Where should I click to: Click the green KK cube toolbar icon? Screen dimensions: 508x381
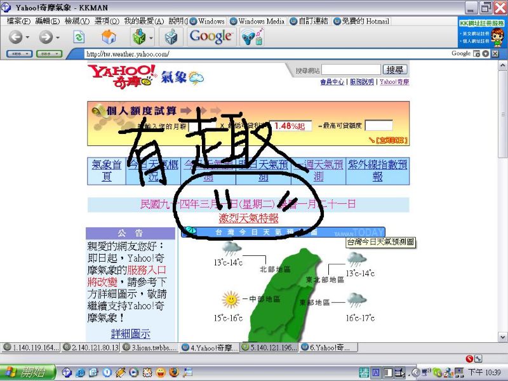click(x=139, y=37)
